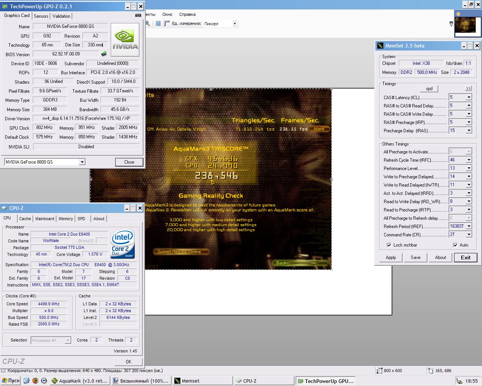Click the GPU-Z screenshot camera icon
The height and width of the screenshot is (386, 482).
[x=138, y=15]
